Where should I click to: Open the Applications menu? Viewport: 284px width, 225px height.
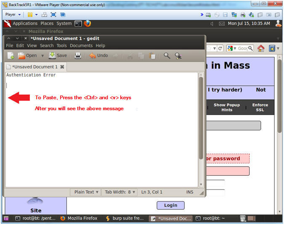coord(25,24)
